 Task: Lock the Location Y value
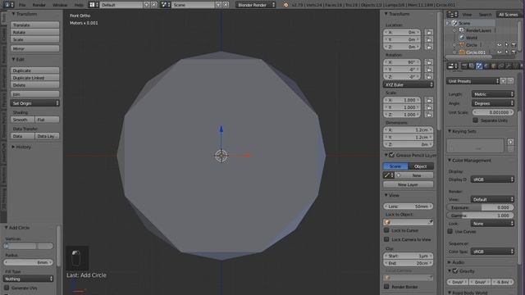click(428, 39)
